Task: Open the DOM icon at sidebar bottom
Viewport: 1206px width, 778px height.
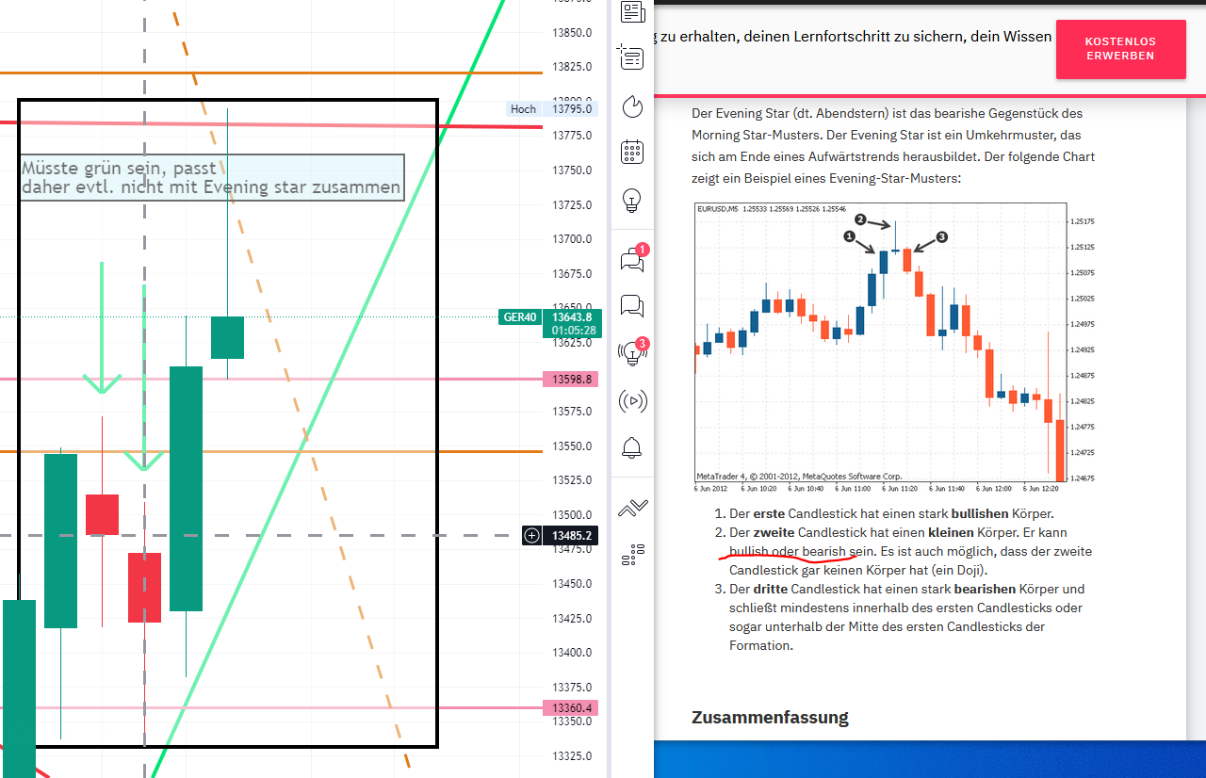Action: coord(632,554)
